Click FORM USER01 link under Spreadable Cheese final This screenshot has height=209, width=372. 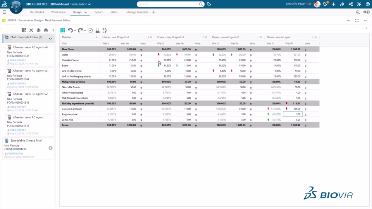[x=15, y=154]
